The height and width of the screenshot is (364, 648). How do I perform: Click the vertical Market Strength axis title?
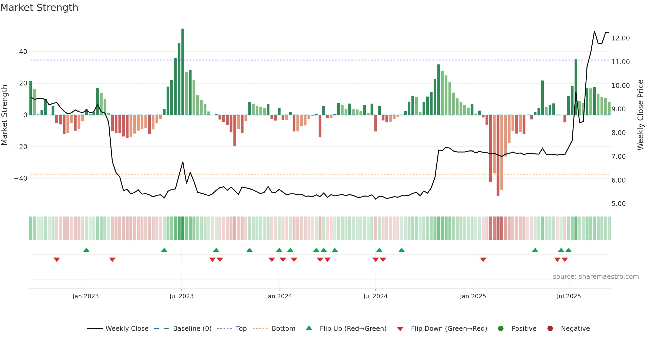coord(4,115)
